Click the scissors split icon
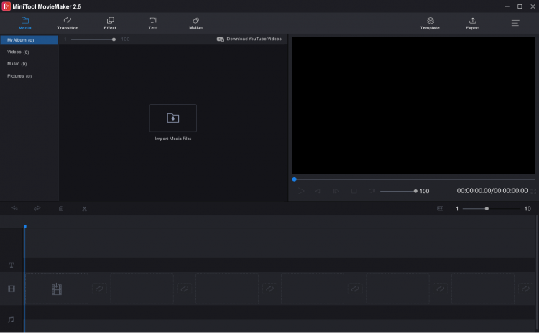Viewport: 539px width, 333px height. click(84, 209)
